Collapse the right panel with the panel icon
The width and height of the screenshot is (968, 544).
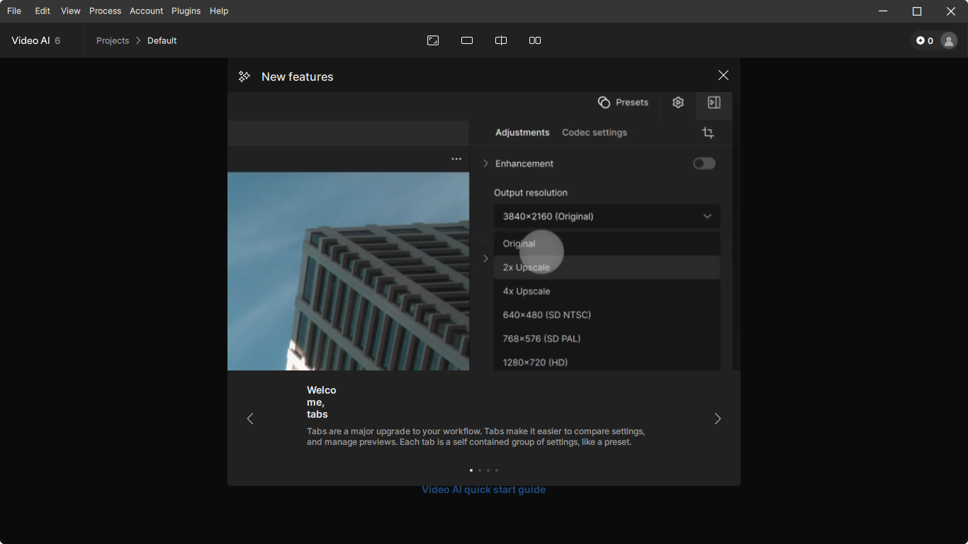click(x=714, y=102)
